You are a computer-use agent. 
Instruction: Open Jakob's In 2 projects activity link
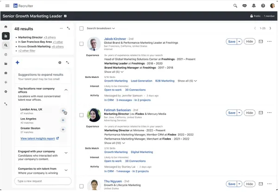click(x=142, y=100)
